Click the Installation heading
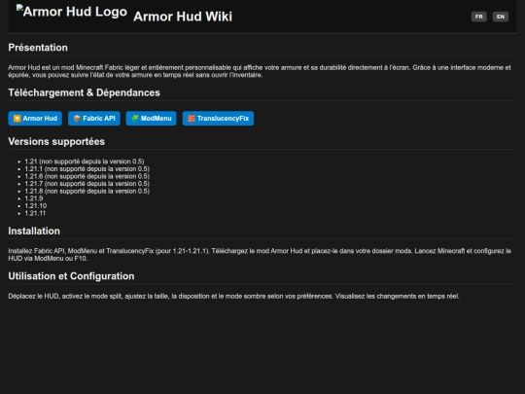 (34, 231)
